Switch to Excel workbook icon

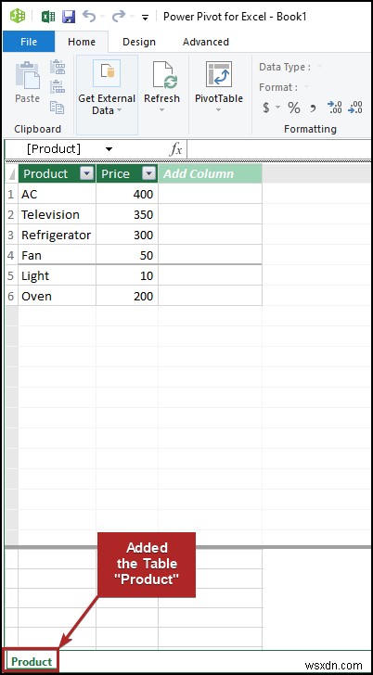tap(48, 17)
